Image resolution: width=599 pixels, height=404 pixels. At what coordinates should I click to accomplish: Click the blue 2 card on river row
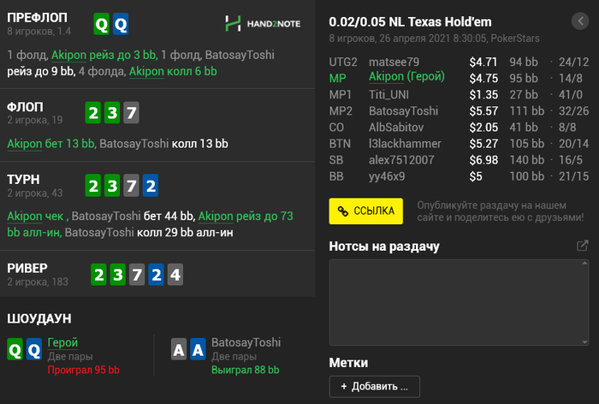coord(157,275)
